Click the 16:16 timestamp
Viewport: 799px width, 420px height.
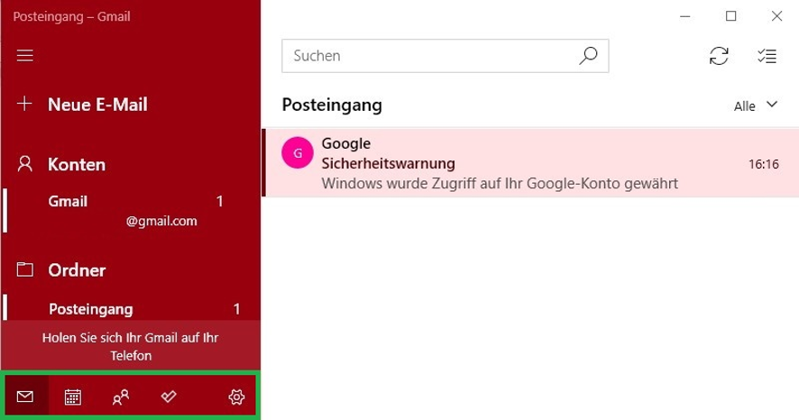(x=763, y=164)
